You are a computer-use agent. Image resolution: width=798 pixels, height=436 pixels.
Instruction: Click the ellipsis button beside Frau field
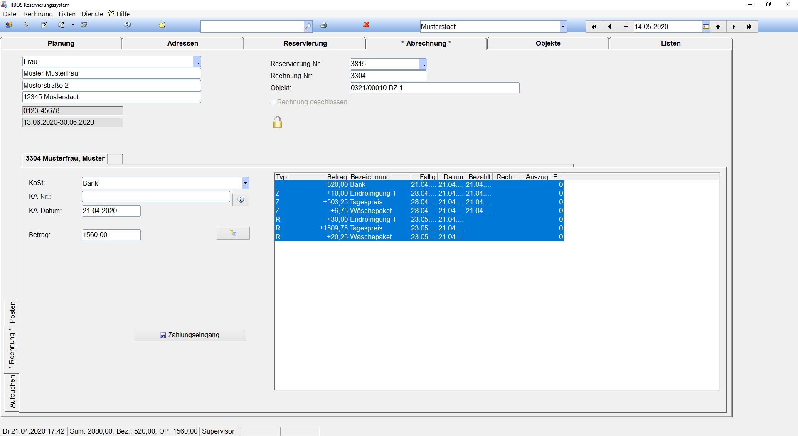(197, 62)
